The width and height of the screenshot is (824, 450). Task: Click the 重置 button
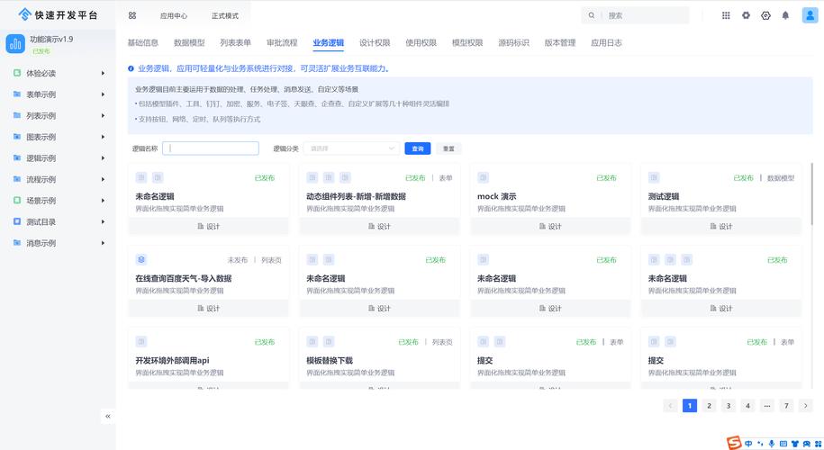pos(448,148)
